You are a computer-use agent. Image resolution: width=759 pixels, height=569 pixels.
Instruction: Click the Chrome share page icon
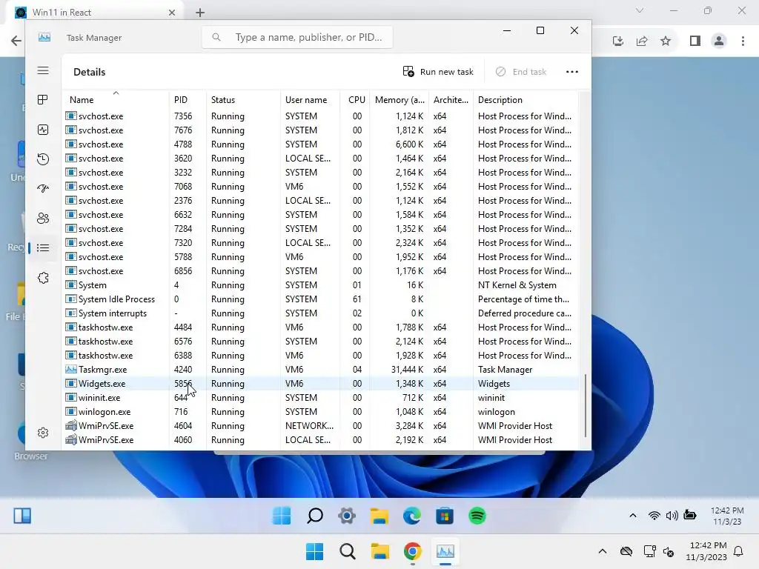click(642, 41)
